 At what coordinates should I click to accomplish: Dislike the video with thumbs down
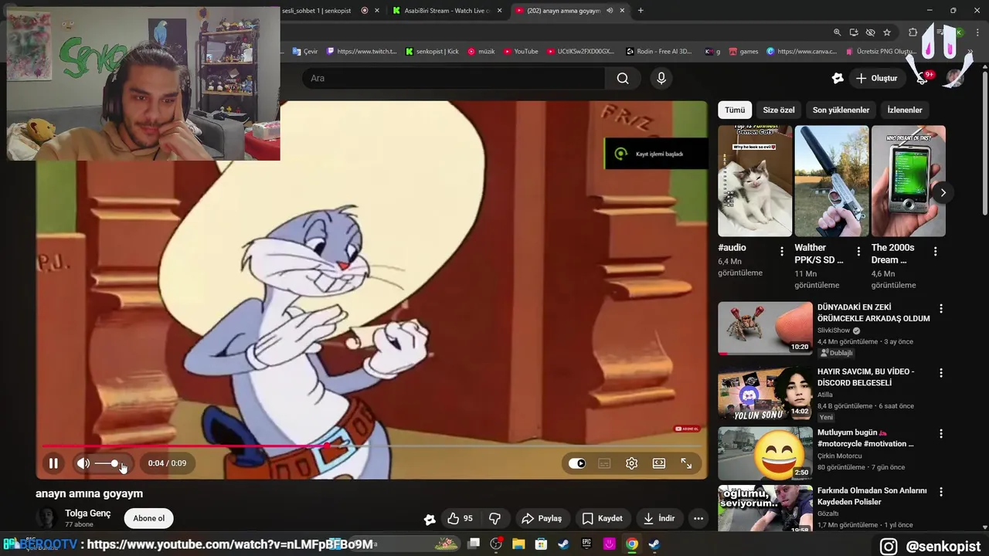tap(495, 518)
